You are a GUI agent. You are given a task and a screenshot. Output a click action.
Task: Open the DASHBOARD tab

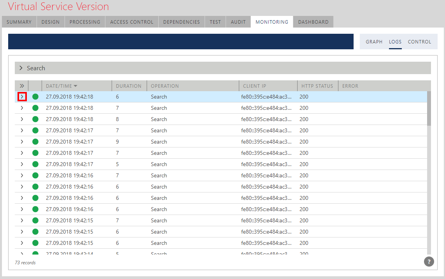pyautogui.click(x=313, y=22)
